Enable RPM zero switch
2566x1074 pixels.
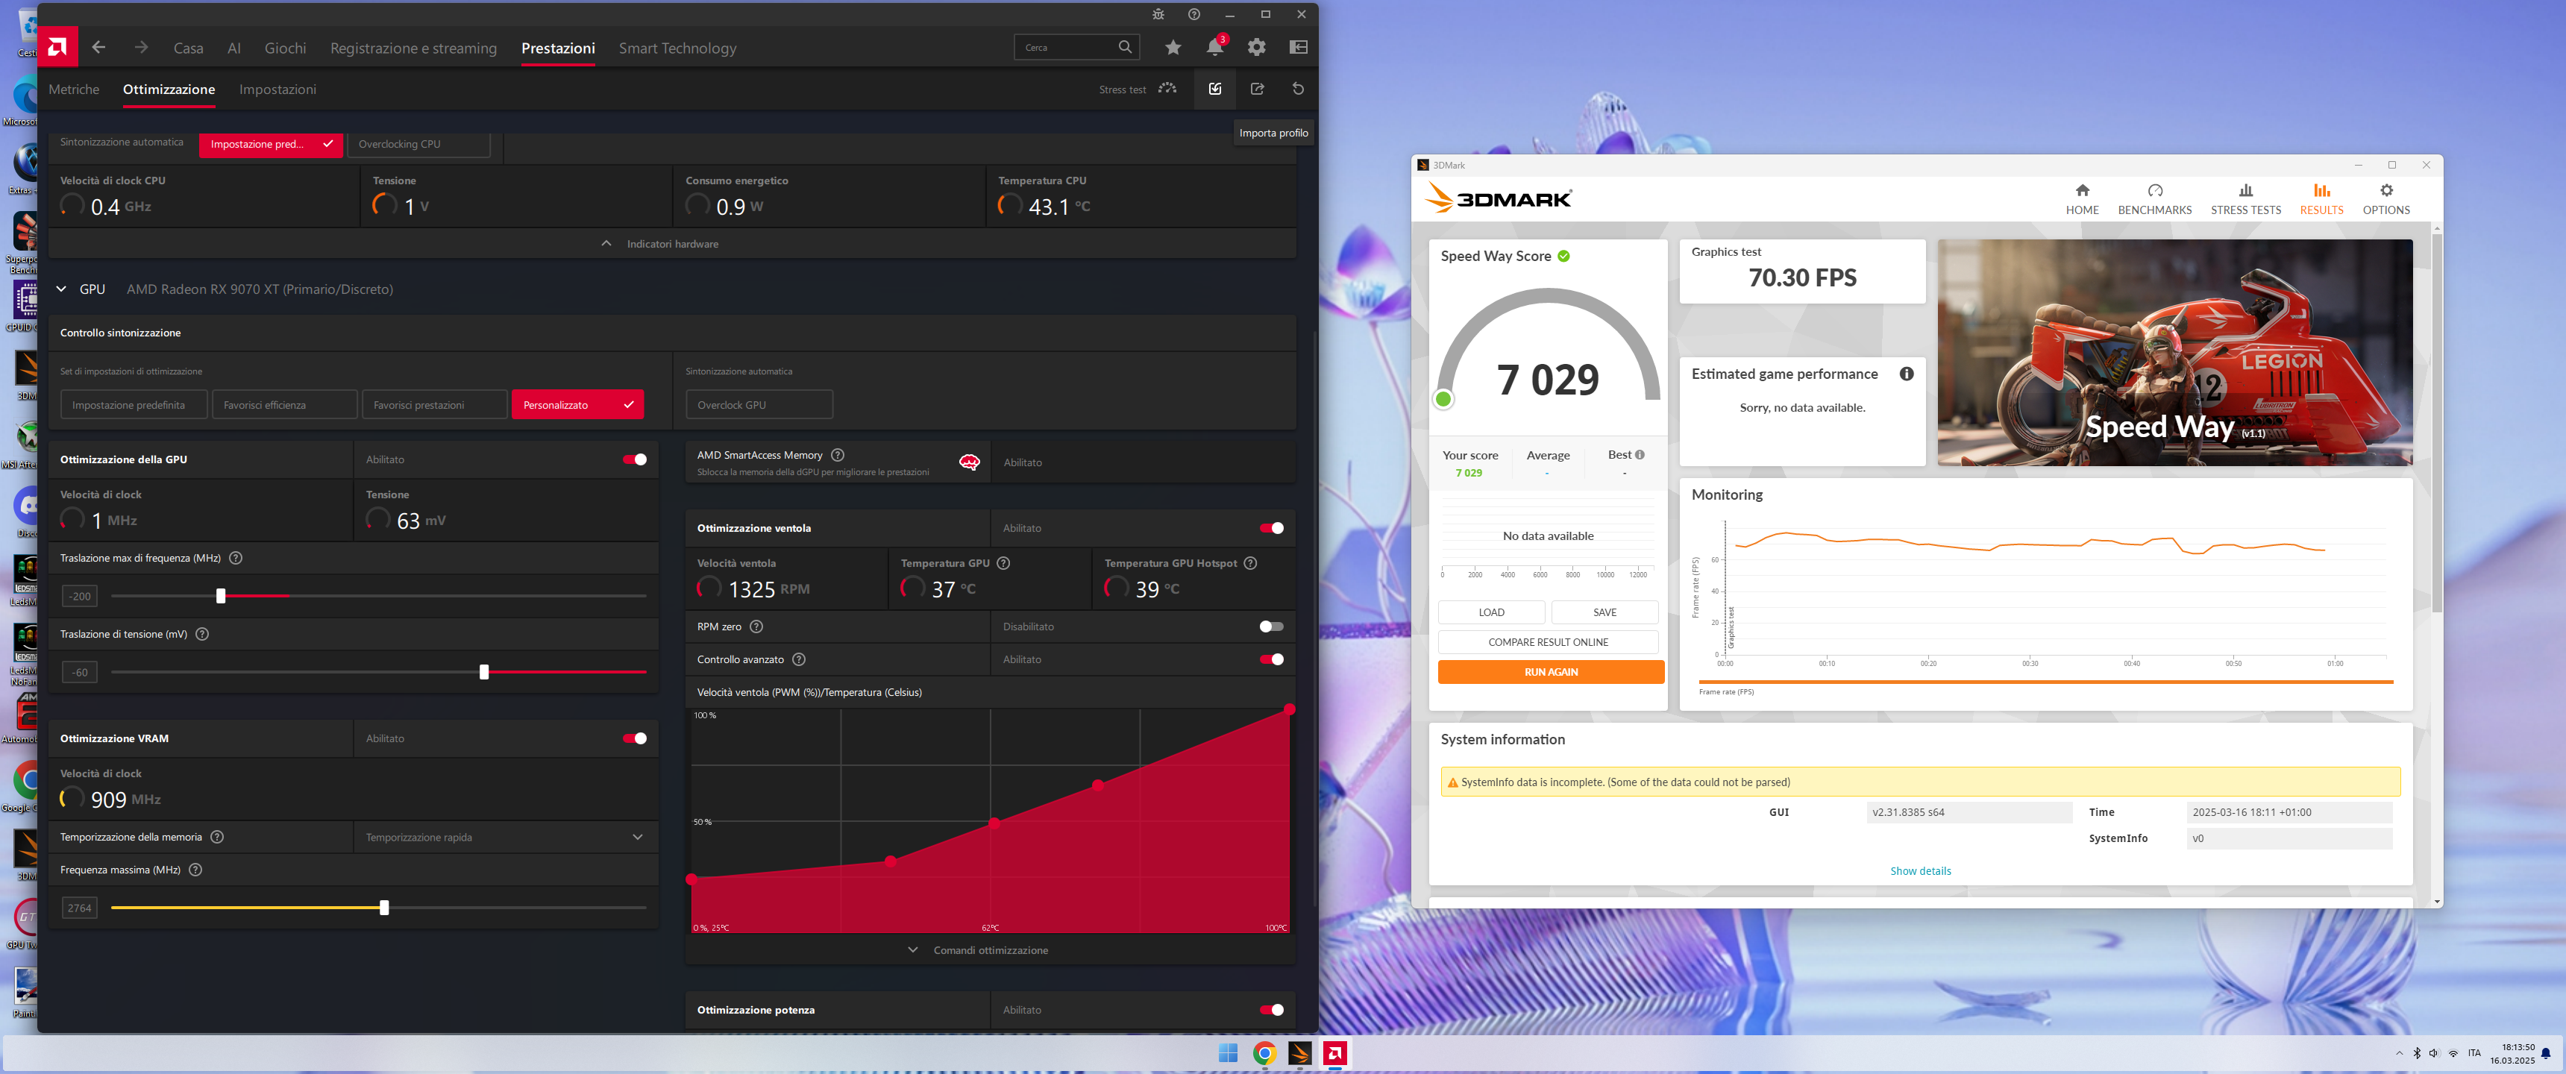click(1271, 626)
